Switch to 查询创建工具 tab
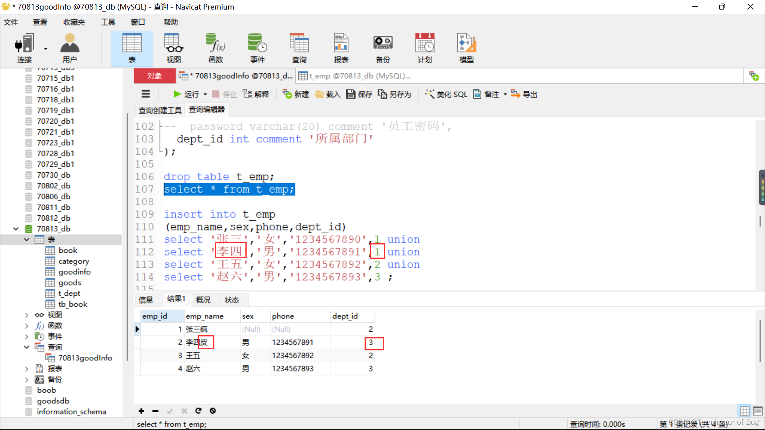 pyautogui.click(x=160, y=110)
